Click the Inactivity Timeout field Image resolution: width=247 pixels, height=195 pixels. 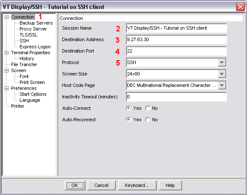pos(176,97)
